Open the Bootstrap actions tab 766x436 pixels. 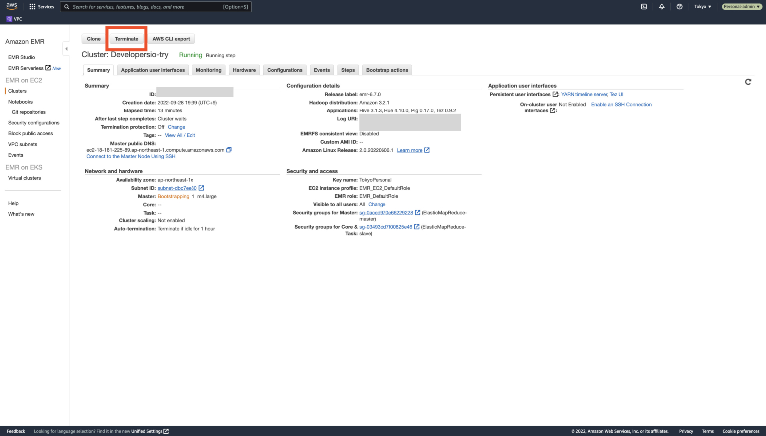pos(387,70)
